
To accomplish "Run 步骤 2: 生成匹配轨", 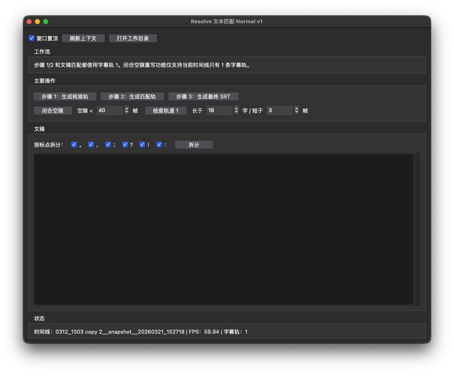I will [132, 96].
